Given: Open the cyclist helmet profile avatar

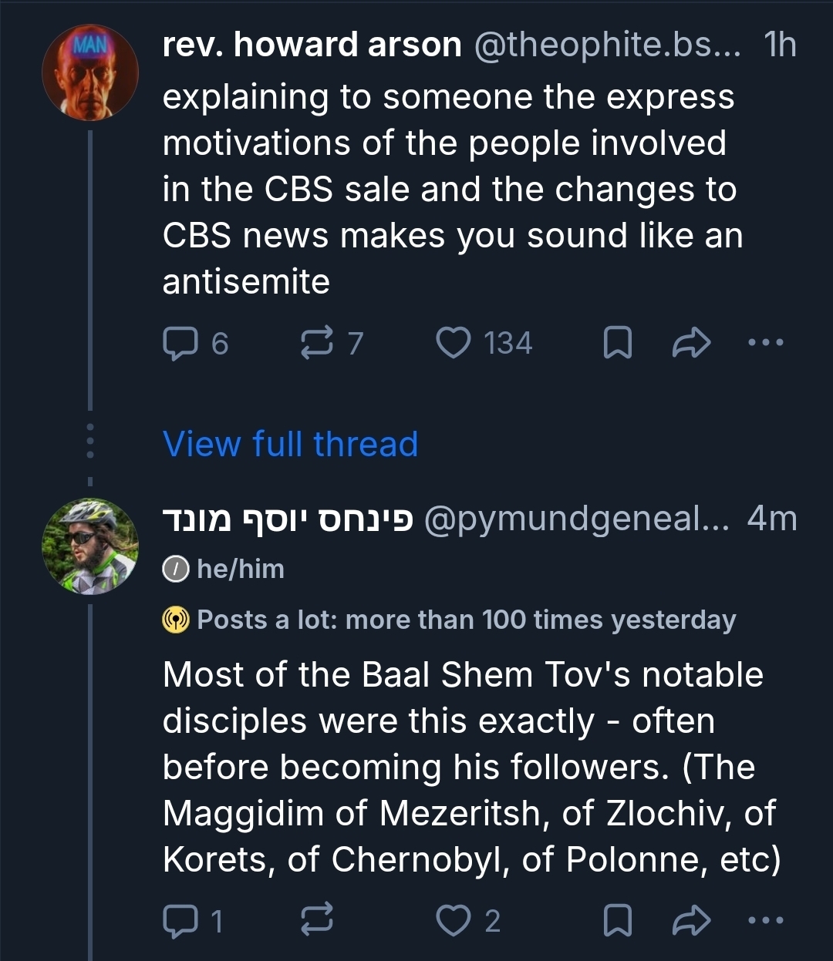Looking at the screenshot, I should (x=90, y=546).
